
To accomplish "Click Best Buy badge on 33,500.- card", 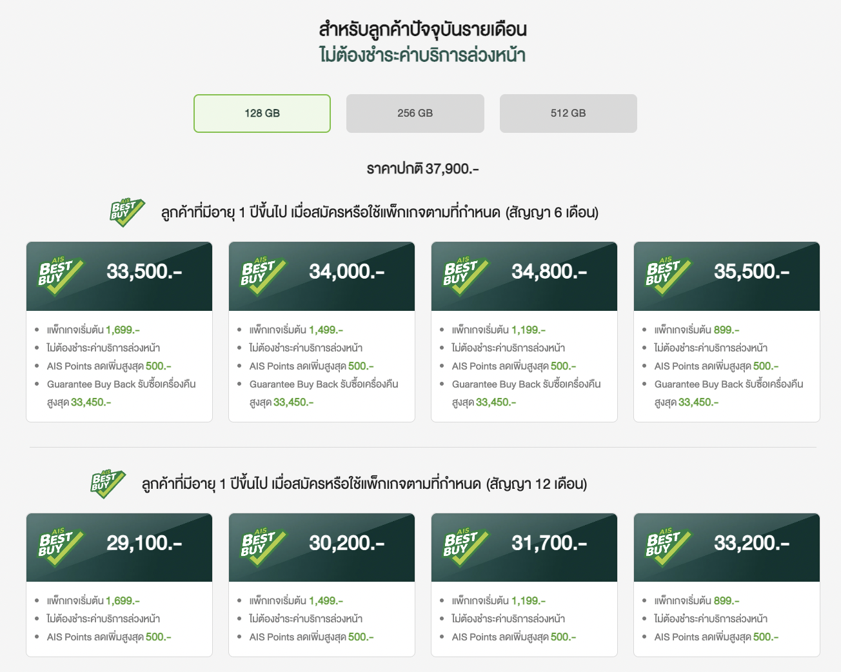I will point(61,276).
